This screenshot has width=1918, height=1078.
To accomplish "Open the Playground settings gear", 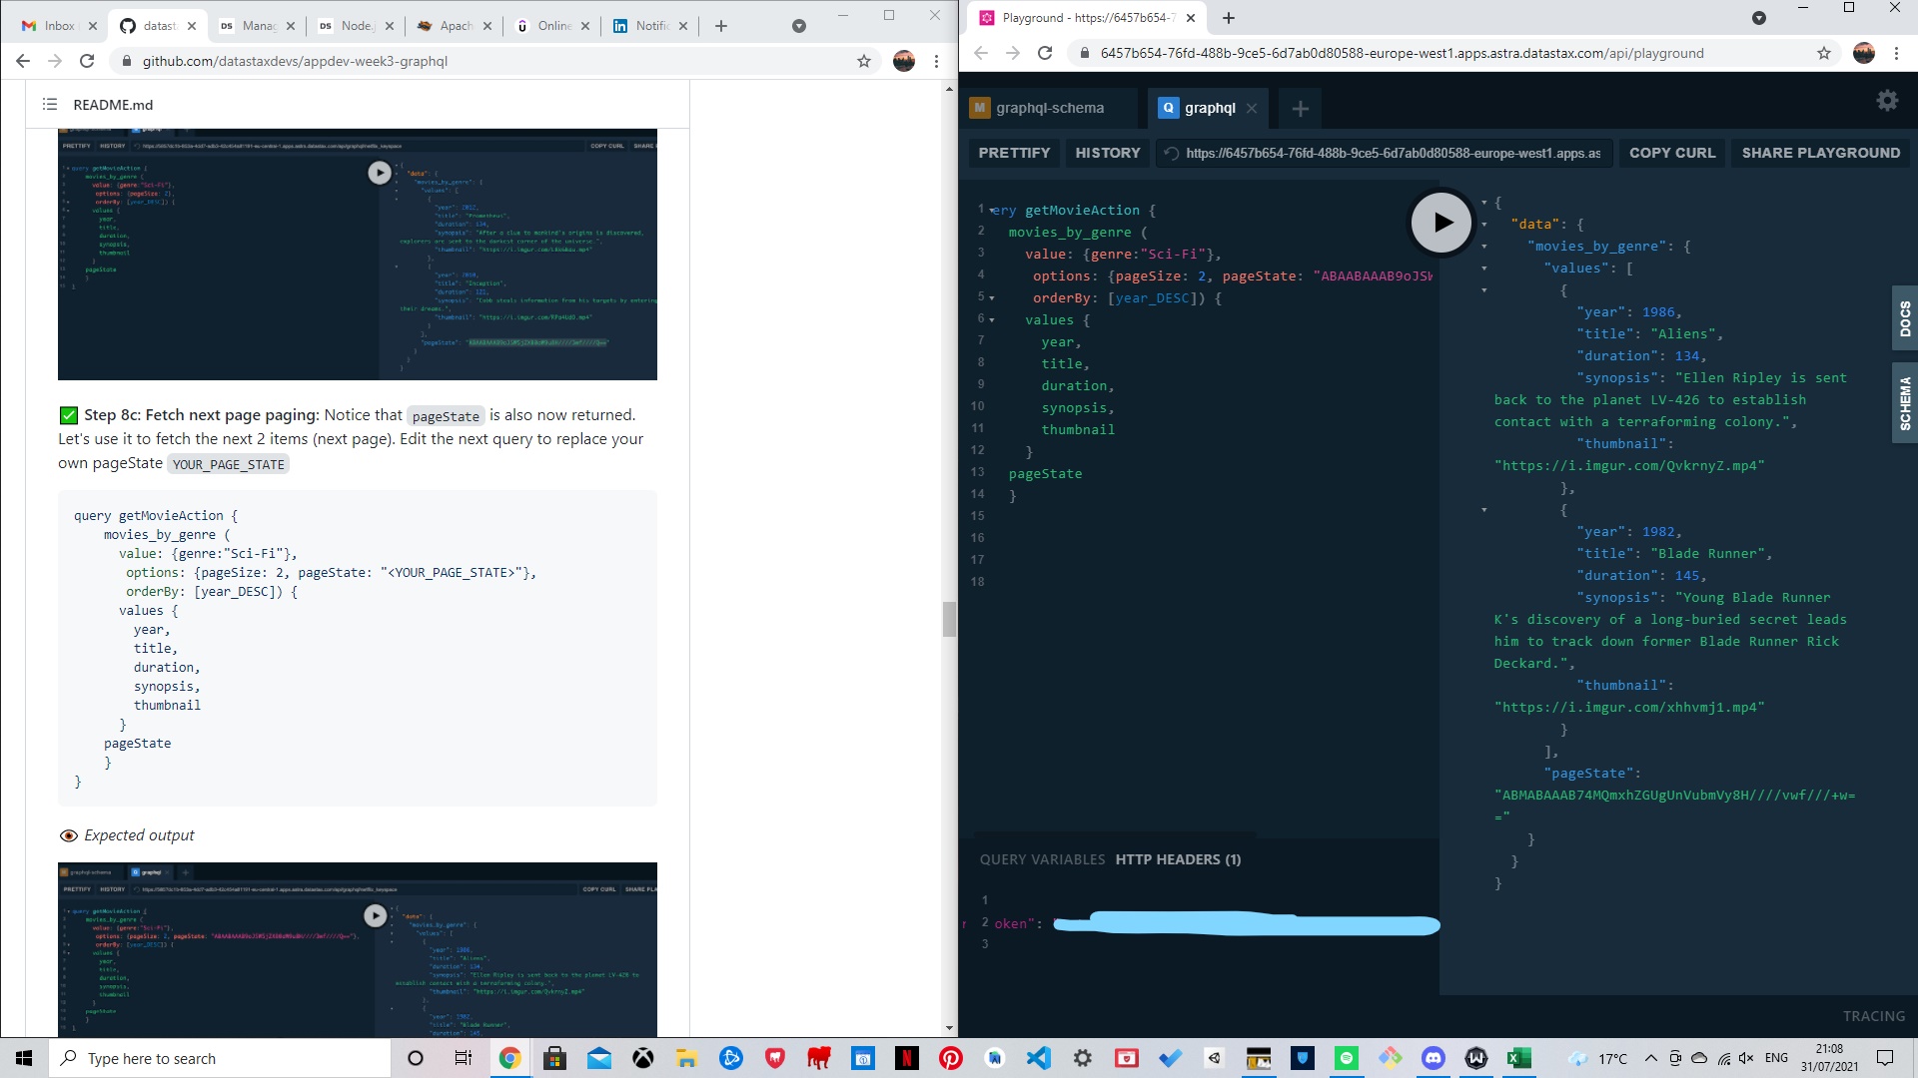I will click(x=1886, y=100).
